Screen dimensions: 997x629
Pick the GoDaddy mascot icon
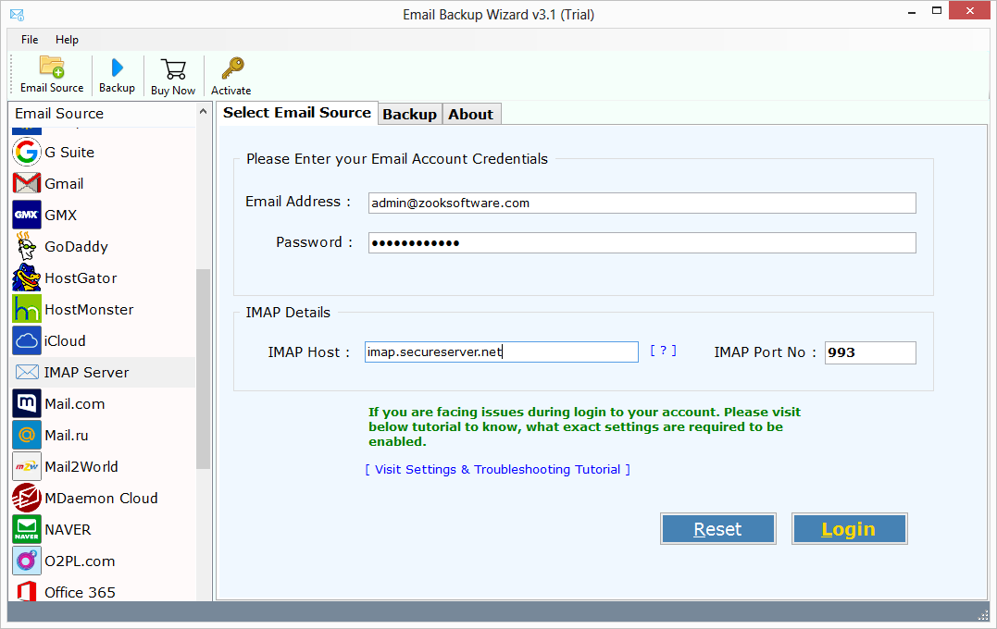[27, 247]
